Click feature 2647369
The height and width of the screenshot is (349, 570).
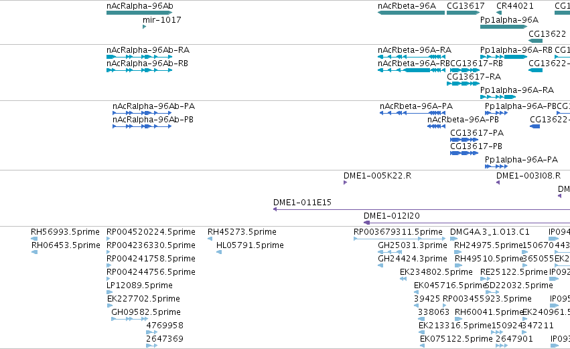[151, 346]
